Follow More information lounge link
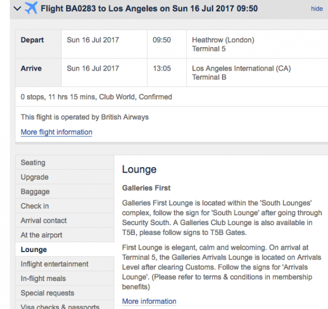 [x=149, y=301]
